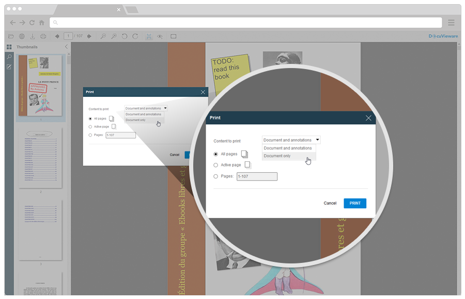Confirm printing with the PRINT button

[354, 203]
